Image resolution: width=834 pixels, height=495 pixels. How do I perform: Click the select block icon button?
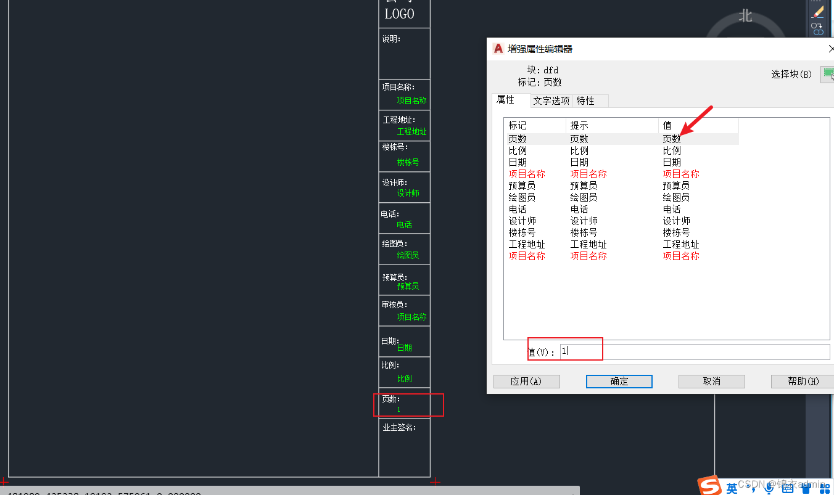[x=828, y=74]
